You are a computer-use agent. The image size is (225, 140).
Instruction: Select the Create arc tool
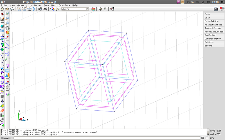[7, 49]
